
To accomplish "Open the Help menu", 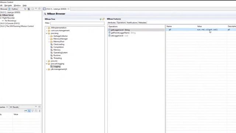I will point(25,6).
